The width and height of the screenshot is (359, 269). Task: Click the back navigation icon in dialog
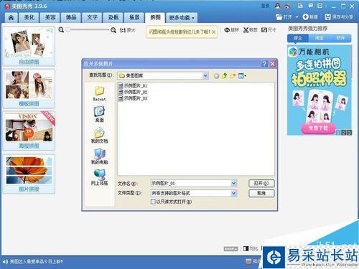(216, 76)
